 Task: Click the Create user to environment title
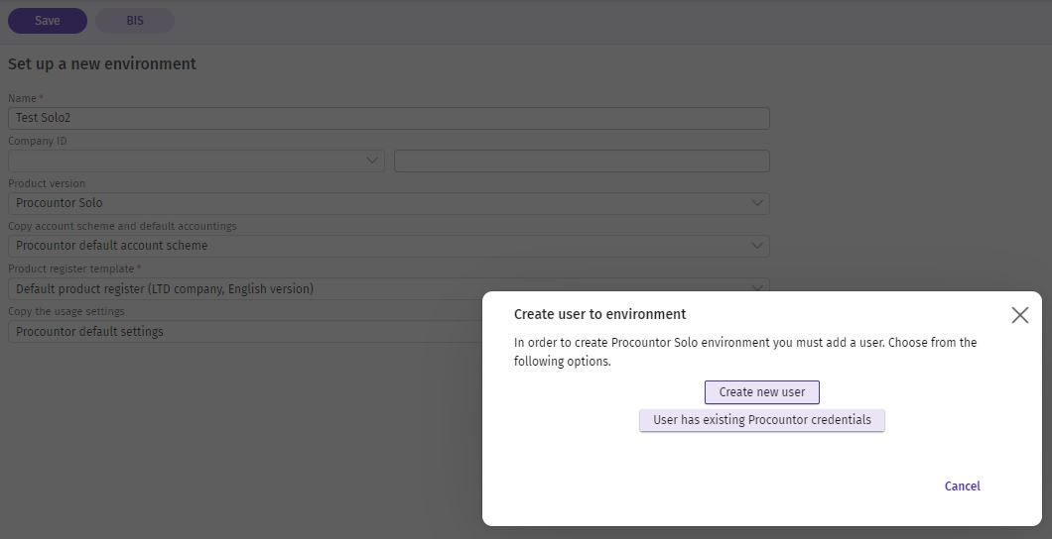pos(599,314)
